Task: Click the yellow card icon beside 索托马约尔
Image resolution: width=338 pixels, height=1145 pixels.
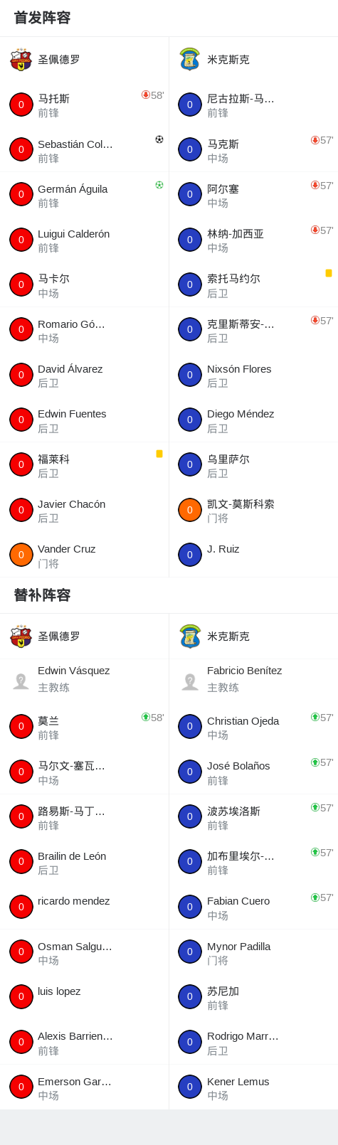Action: (329, 273)
